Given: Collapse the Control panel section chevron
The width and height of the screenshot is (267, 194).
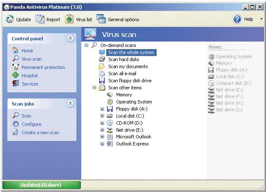Looking at the screenshot, I should coord(70,38).
